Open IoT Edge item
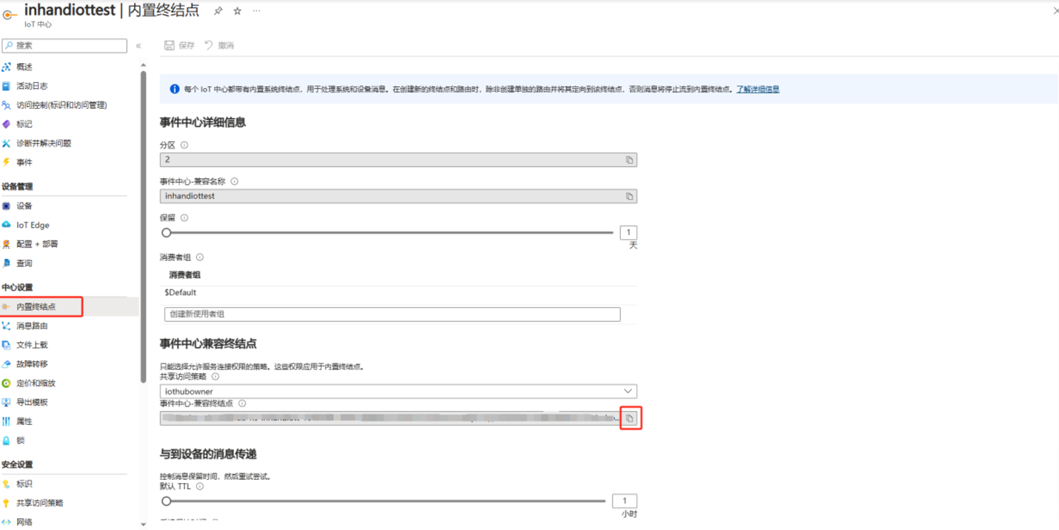The width and height of the screenshot is (1059, 530). (x=32, y=225)
